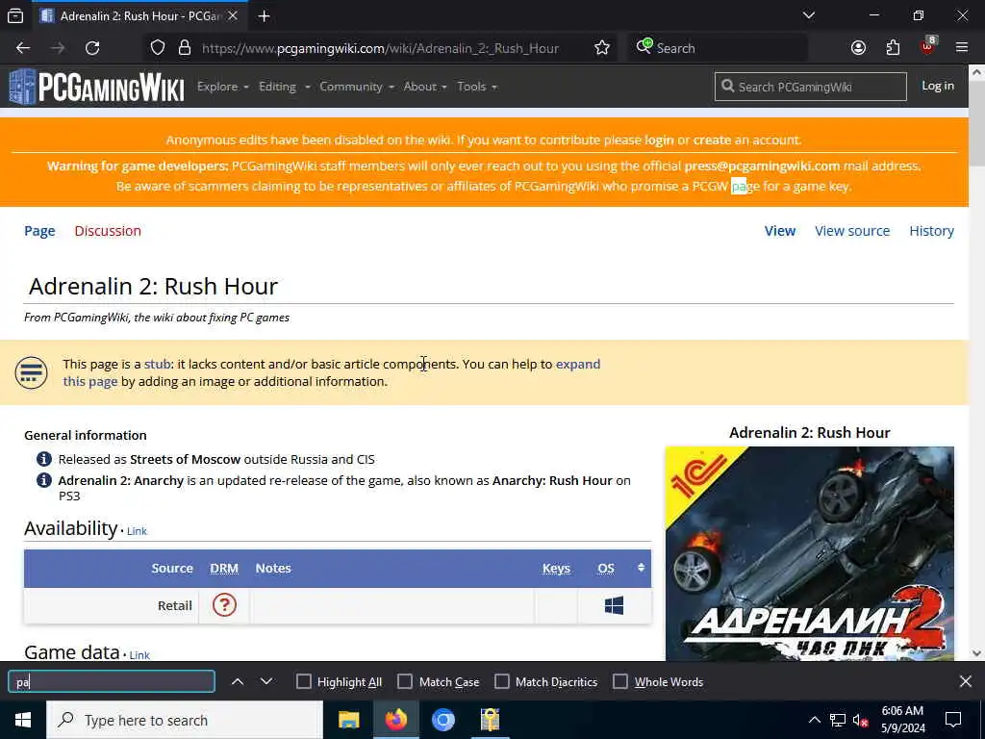Click the Link next to Availability heading

pos(137,531)
